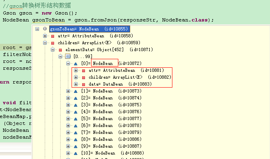Expand the [1]= NodeBean entry
Screen dimensions: 270x159
(68, 91)
